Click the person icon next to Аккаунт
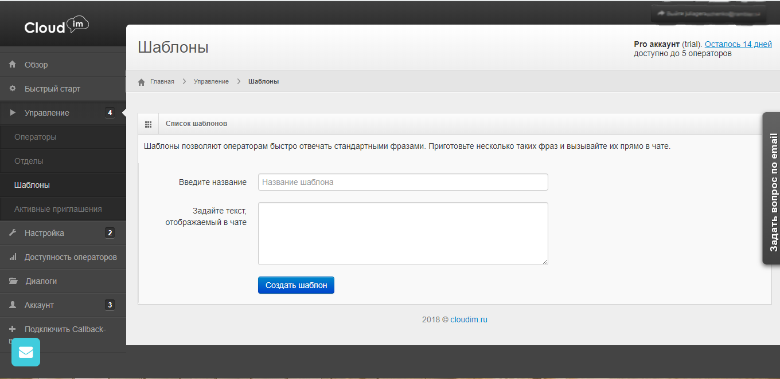The width and height of the screenshot is (780, 379). point(11,305)
